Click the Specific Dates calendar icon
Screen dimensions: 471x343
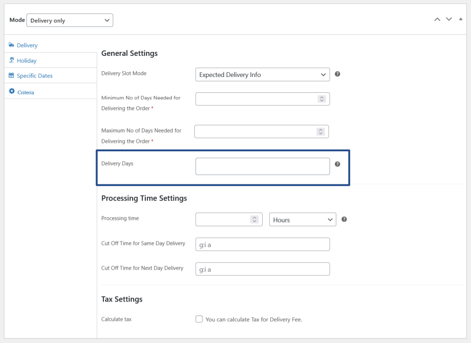(x=12, y=76)
